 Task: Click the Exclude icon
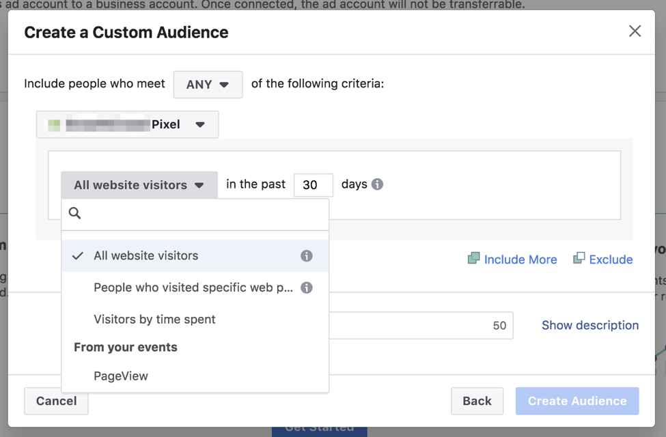point(579,258)
